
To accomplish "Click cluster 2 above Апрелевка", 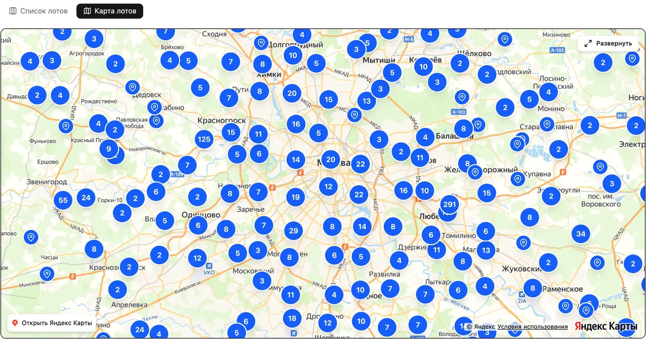I will 117,289.
